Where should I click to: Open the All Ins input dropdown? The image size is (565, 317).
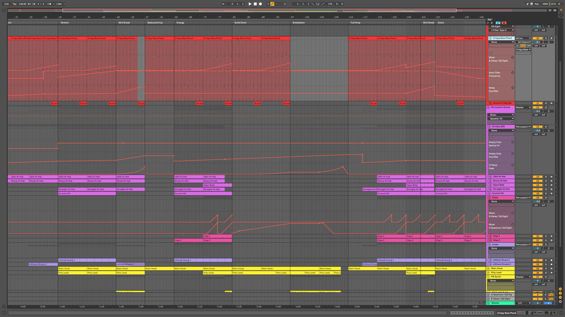click(x=523, y=38)
